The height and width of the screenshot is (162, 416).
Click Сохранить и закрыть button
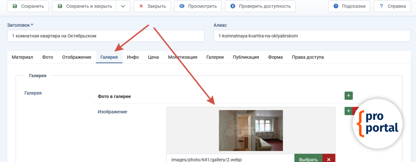point(84,6)
